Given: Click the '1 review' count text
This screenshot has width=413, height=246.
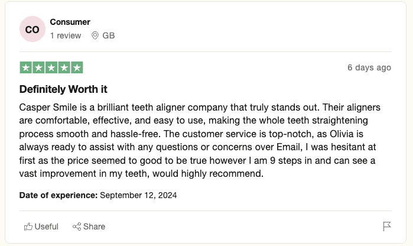Looking at the screenshot, I should point(66,35).
